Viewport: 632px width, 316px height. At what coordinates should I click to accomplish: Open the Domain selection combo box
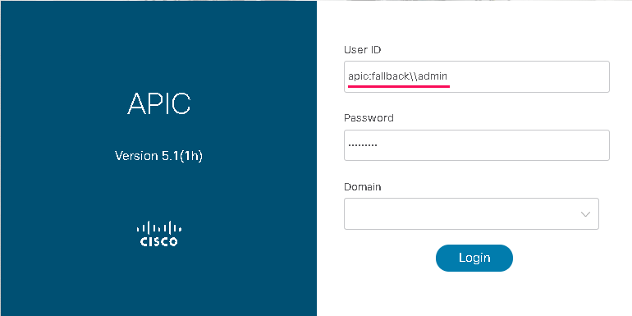pos(471,213)
